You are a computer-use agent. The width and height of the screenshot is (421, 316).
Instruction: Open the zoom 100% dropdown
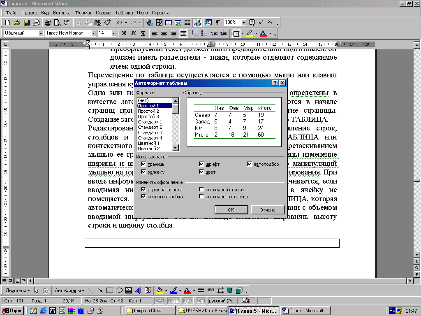[244, 23]
